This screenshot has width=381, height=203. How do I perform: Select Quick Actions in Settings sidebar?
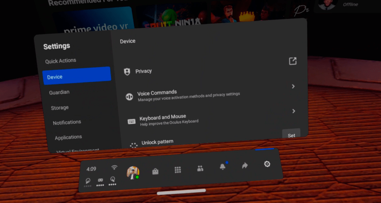[61, 61]
